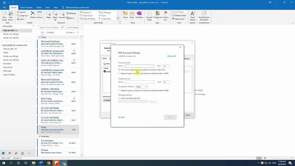Collapse the group@city-ocean.com account tree
The width and height of the screenshot is (295, 166).
(x=2, y=45)
